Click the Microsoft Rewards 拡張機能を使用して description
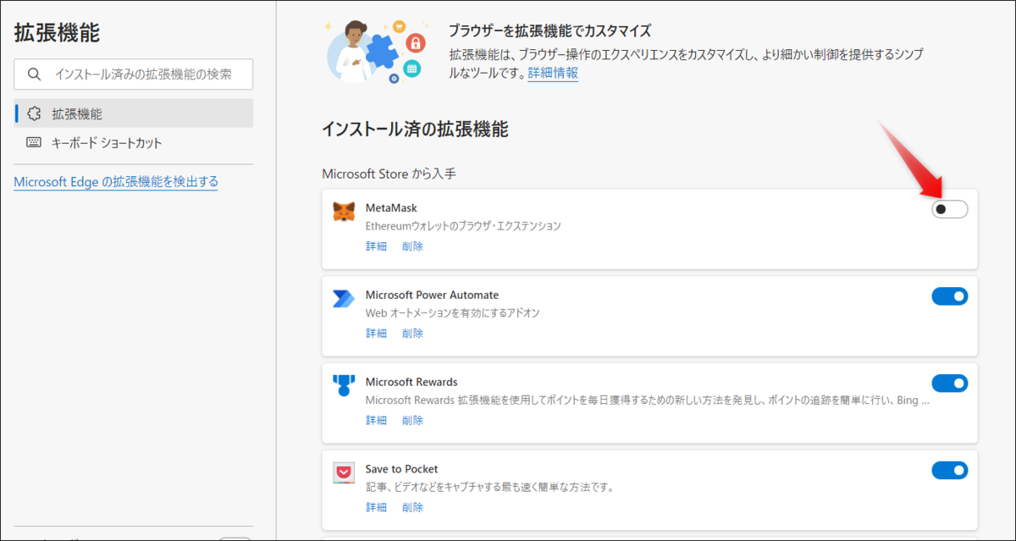This screenshot has width=1016, height=541. 648,400
